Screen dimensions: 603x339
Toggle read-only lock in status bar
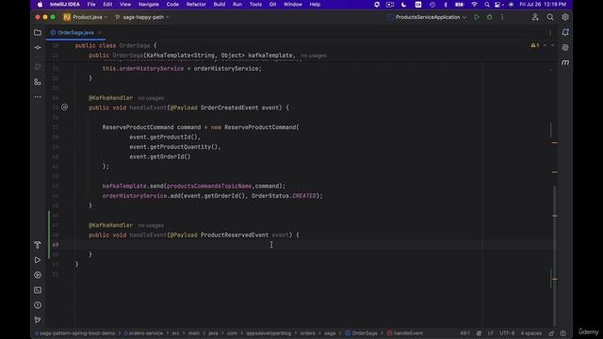tap(551, 333)
